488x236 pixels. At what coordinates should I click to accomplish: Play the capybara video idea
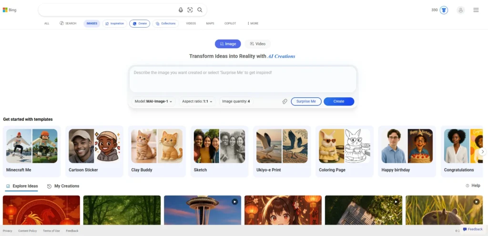coord(476,202)
